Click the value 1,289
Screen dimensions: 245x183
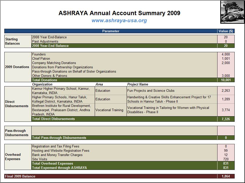(226, 99)
